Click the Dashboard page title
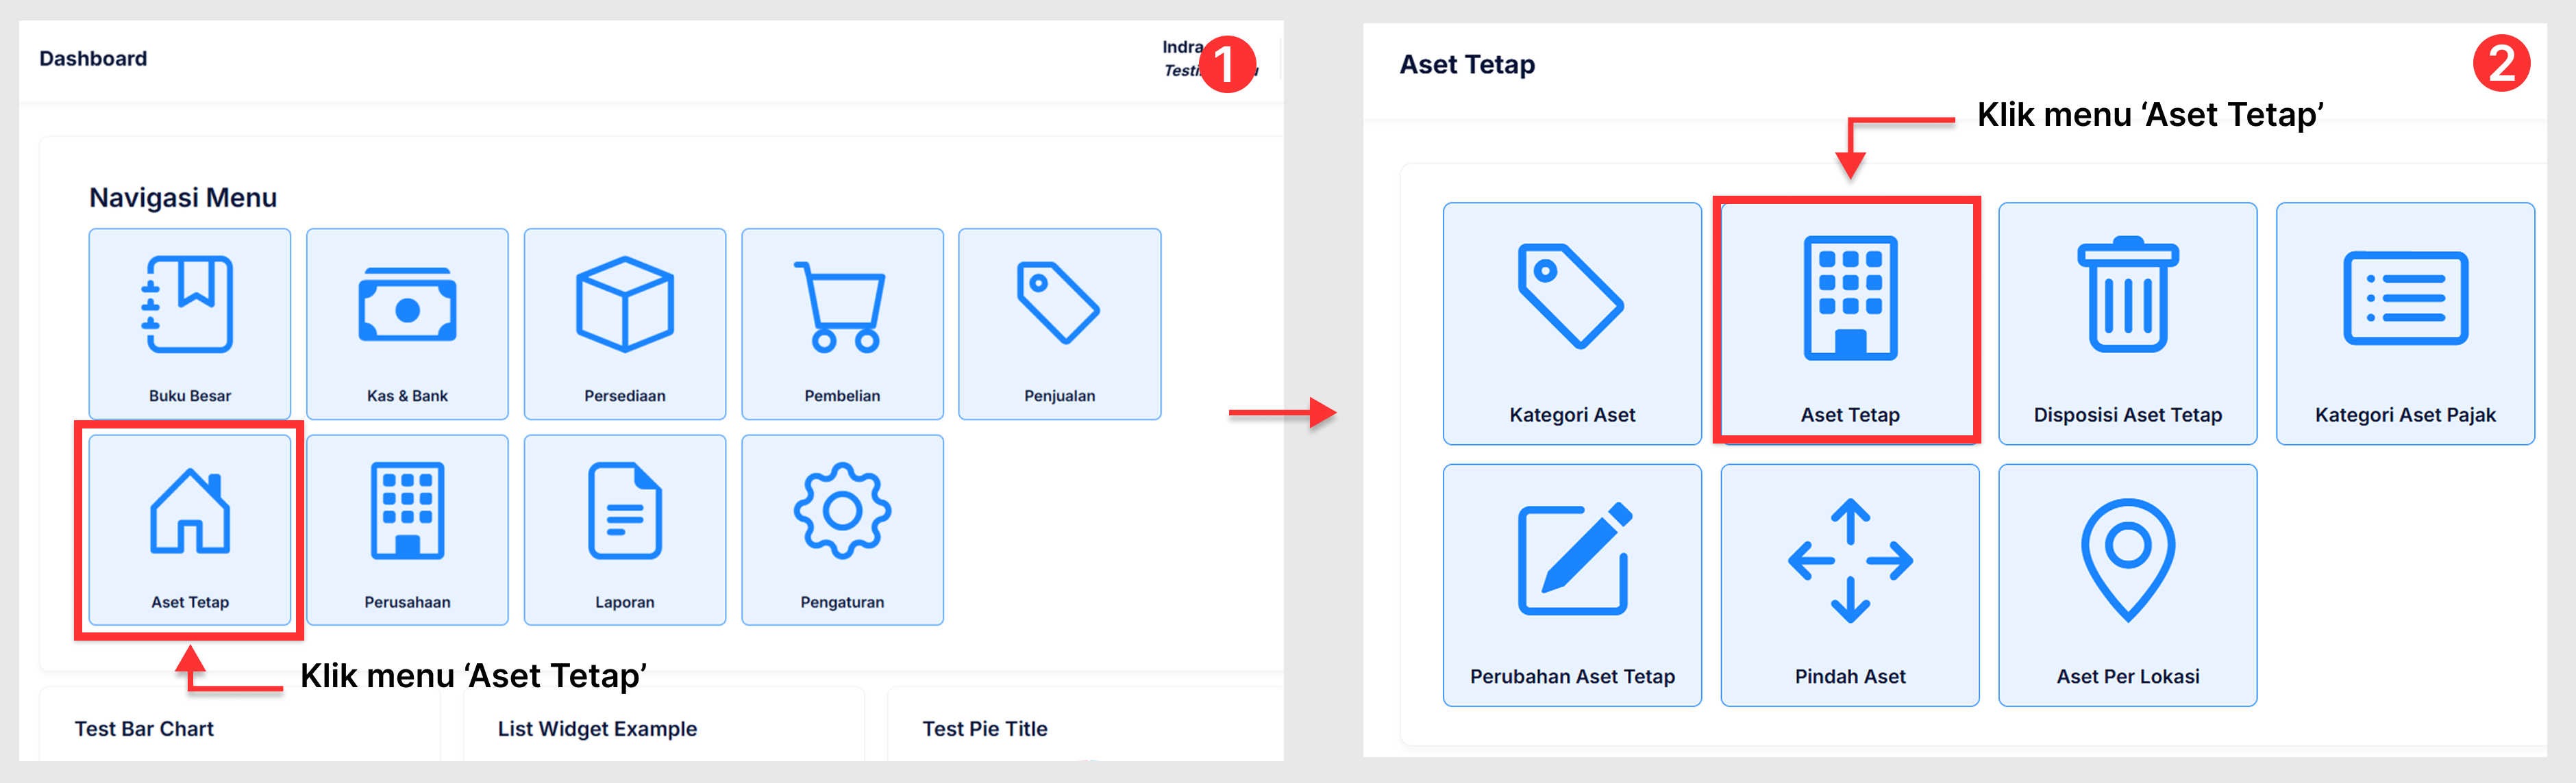The width and height of the screenshot is (2576, 783). tap(93, 59)
